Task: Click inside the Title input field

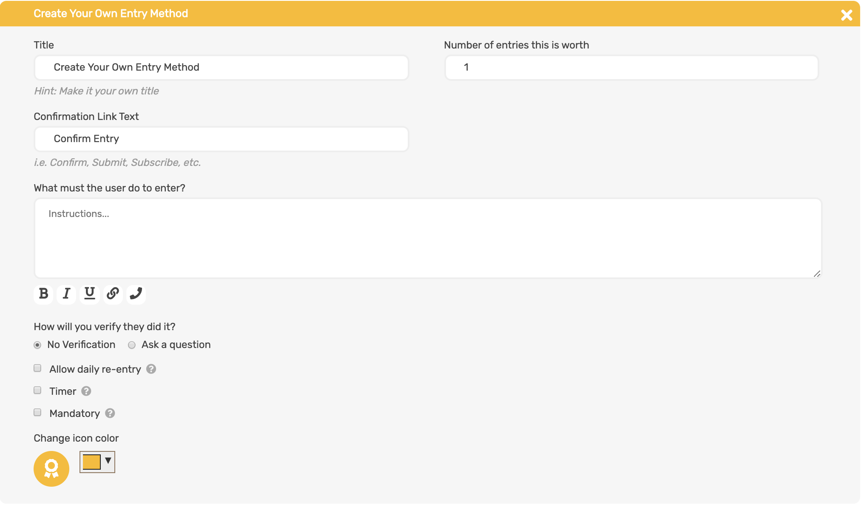Action: coord(221,67)
